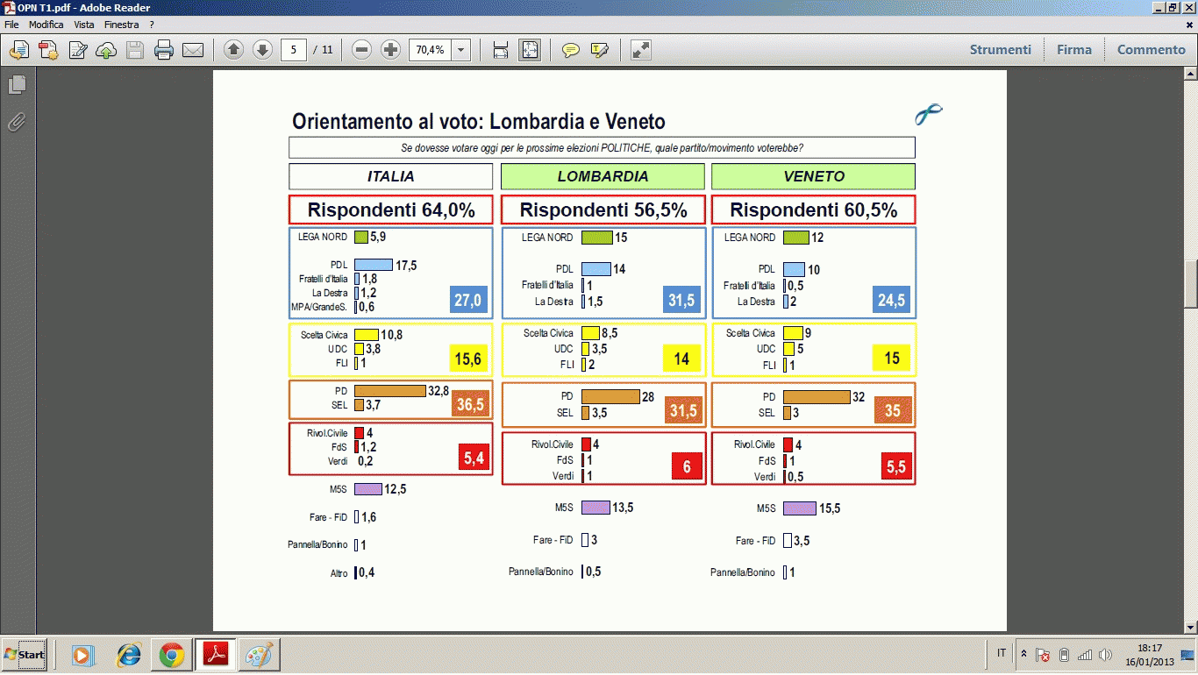Open the attachments paperclip panel
Viewport: 1198px width, 675px height.
tap(17, 122)
